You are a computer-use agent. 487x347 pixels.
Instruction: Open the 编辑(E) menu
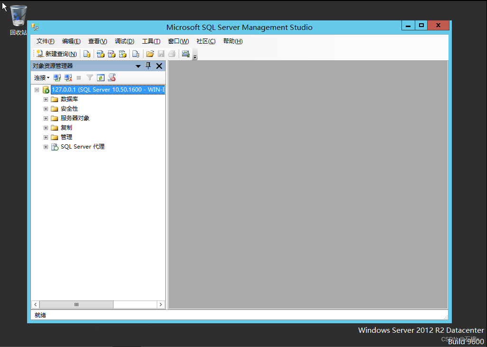click(x=71, y=41)
